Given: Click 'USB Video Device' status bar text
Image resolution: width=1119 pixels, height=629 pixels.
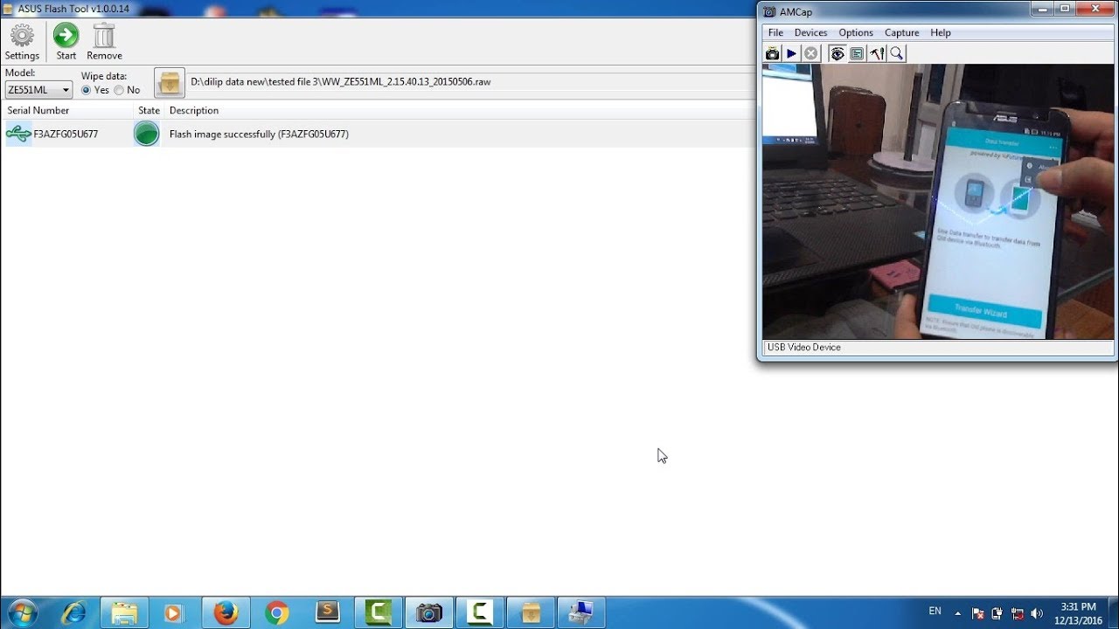Looking at the screenshot, I should 803,348.
